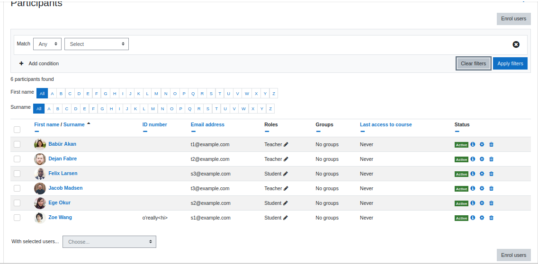This screenshot has width=538, height=264.
Task: Open the Match Any dropdown
Action: 47,44
